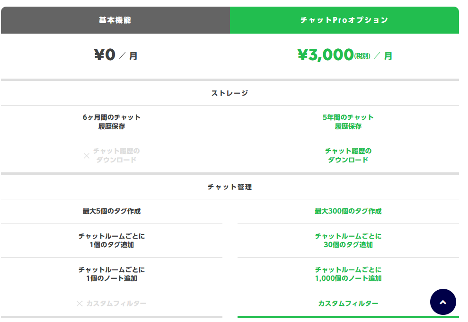This screenshot has height=322, width=468.
Task: Click the X icon beside カスタムフィルター
Action: [x=79, y=304]
